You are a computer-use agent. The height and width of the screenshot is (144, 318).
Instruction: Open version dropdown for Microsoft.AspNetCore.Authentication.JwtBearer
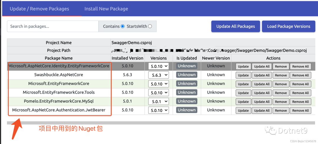click(x=159, y=111)
